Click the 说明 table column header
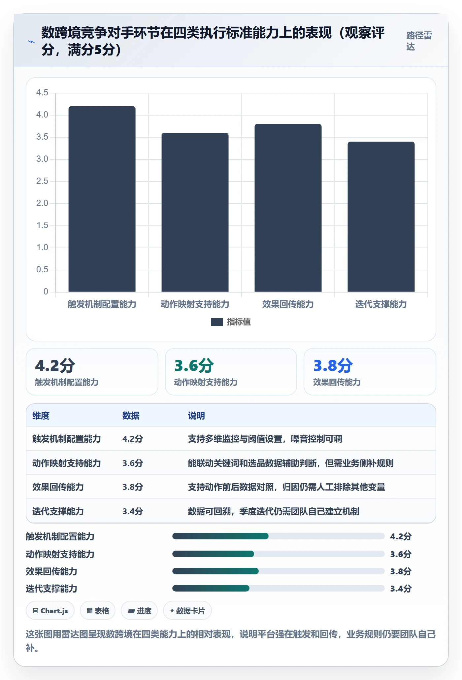This screenshot has width=462, height=680. (x=196, y=416)
